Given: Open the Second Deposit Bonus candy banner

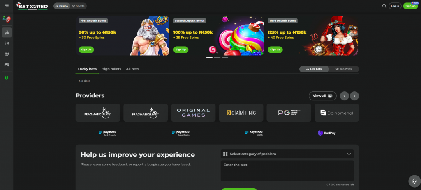Looking at the screenshot, I should click(217, 36).
